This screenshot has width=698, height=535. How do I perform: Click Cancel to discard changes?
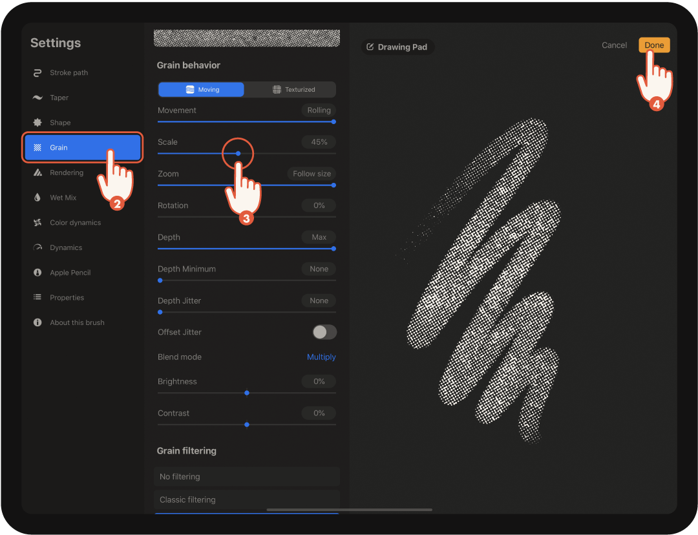(x=614, y=45)
